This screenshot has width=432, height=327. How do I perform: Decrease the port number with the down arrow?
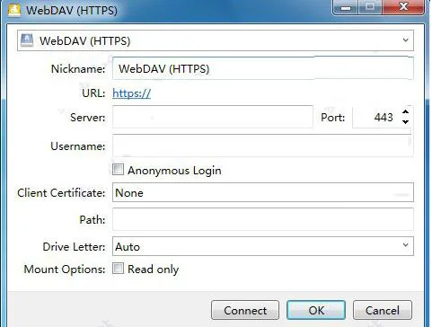pos(405,122)
